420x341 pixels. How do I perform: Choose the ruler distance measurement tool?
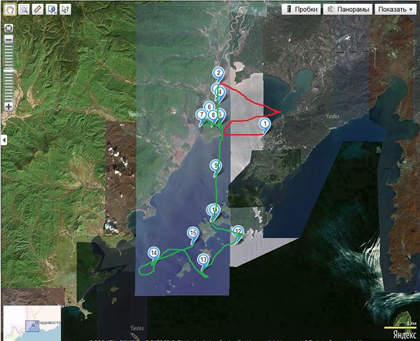coord(37,9)
